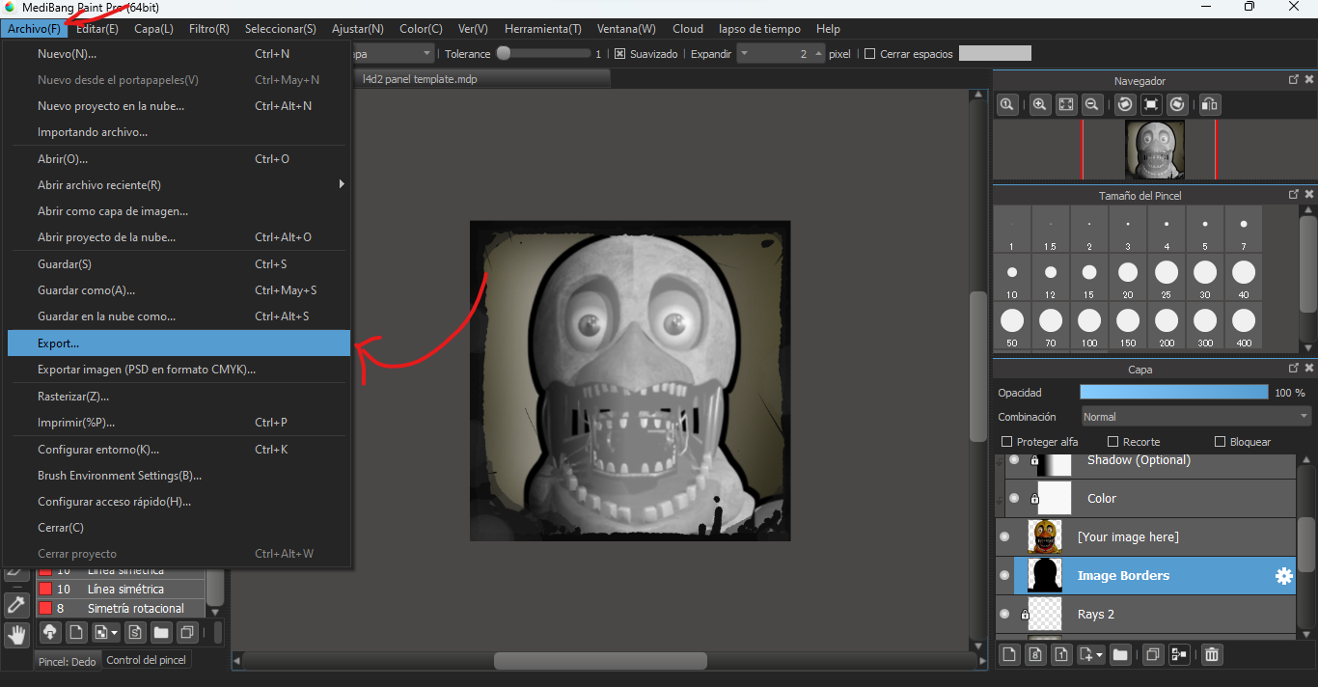Enable the Recorte checkbox
This screenshot has height=687, width=1318.
[x=1113, y=442]
